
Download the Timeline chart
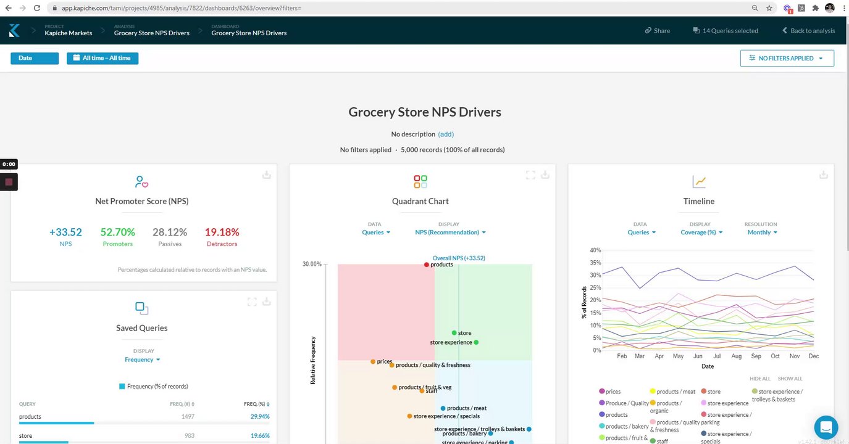[823, 175]
